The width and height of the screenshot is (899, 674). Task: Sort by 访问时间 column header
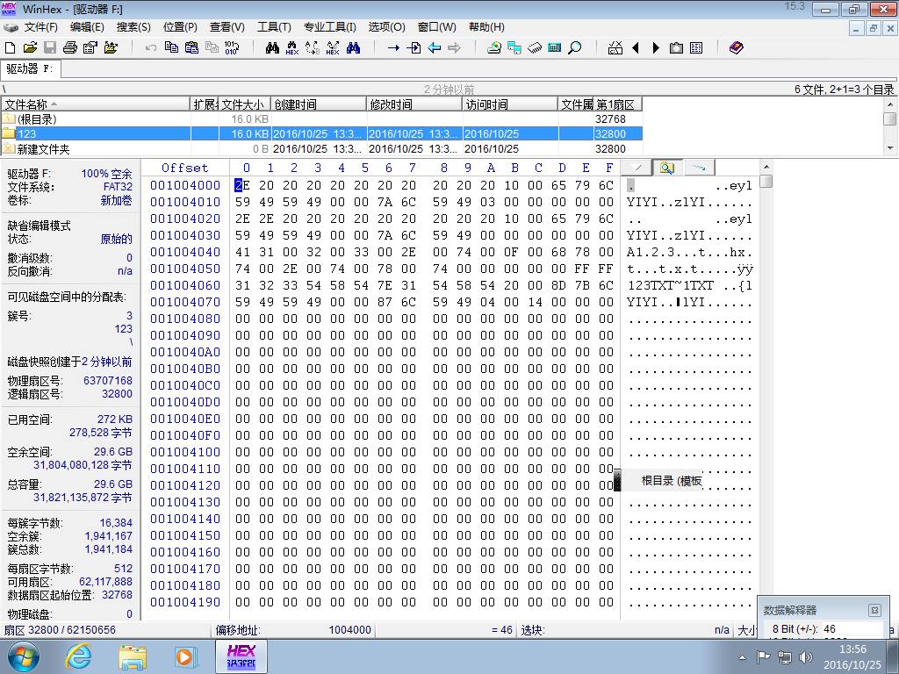[x=510, y=104]
